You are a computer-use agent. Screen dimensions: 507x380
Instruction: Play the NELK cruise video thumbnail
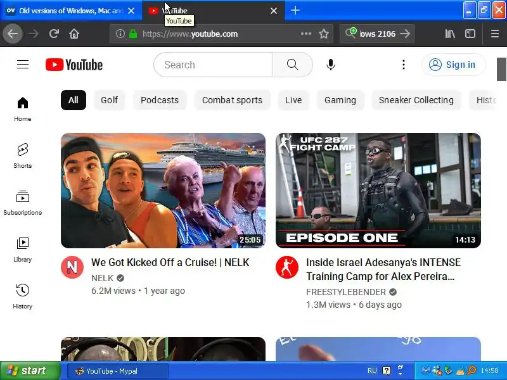tap(163, 191)
